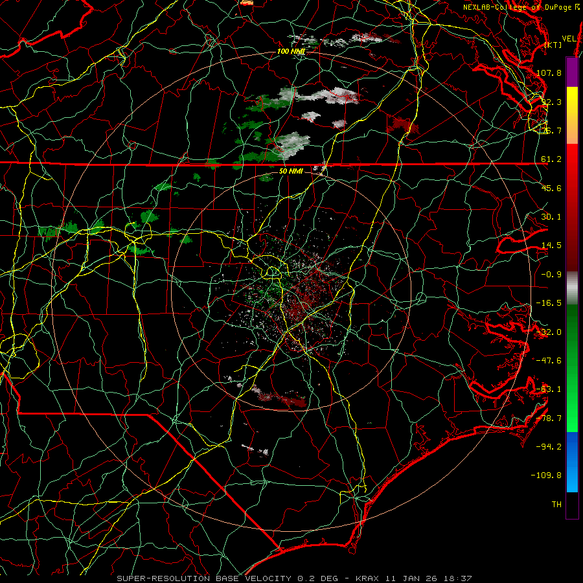Screen dimensions: 583x583
Task: Select the 61.2 legend value
Action: 551,159
